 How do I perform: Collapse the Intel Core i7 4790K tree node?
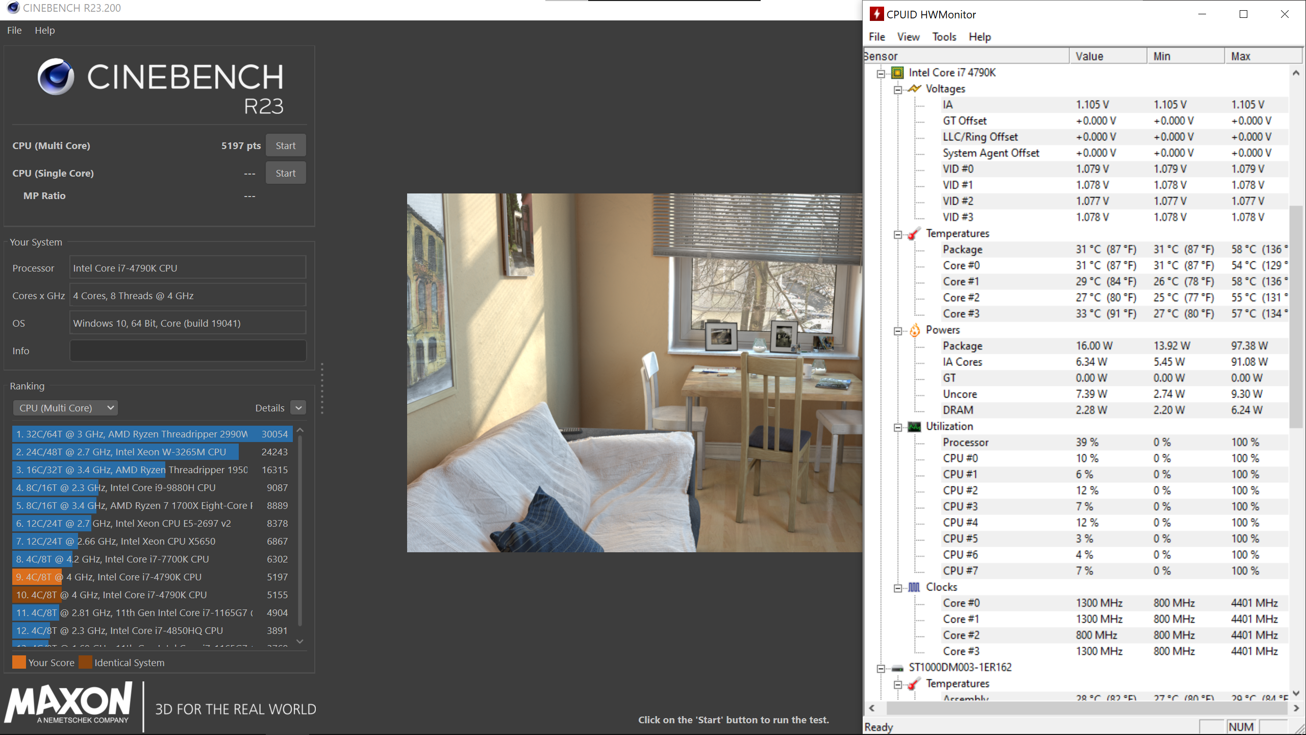(x=881, y=74)
